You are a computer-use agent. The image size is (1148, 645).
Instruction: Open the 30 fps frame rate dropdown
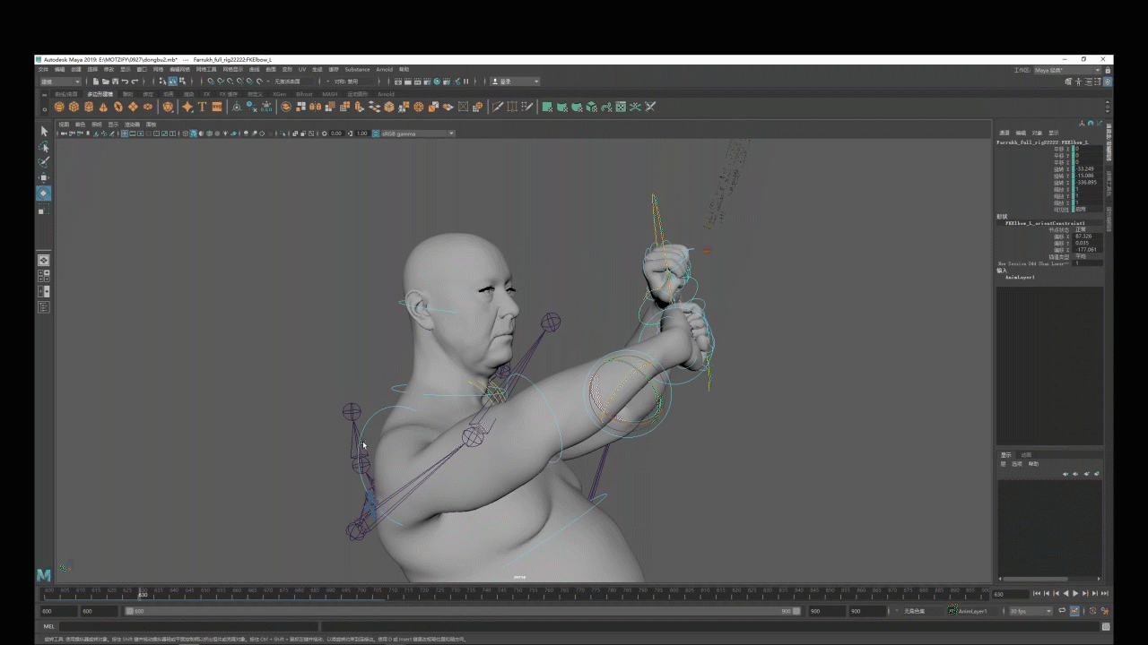(1031, 611)
